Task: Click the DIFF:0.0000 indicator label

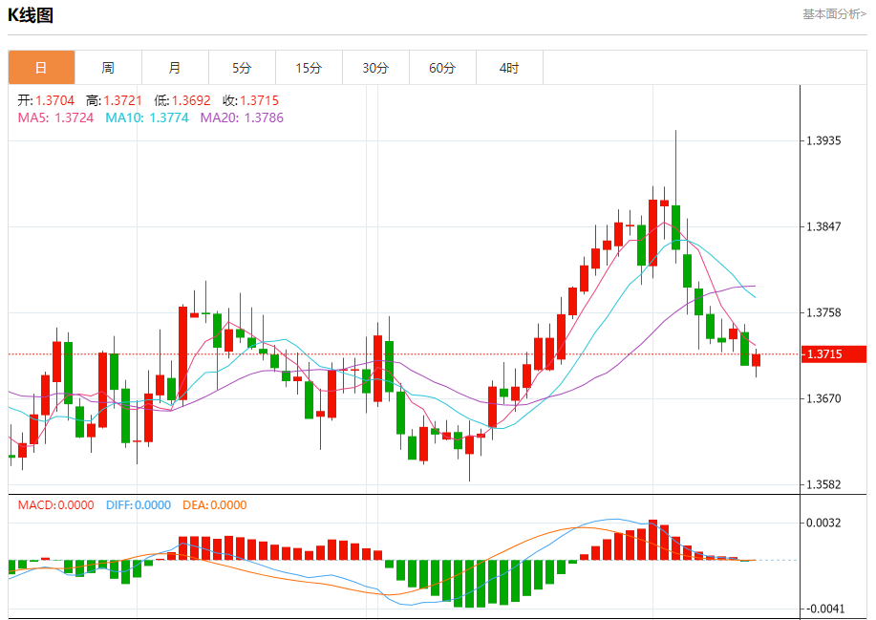Action: pyautogui.click(x=139, y=505)
